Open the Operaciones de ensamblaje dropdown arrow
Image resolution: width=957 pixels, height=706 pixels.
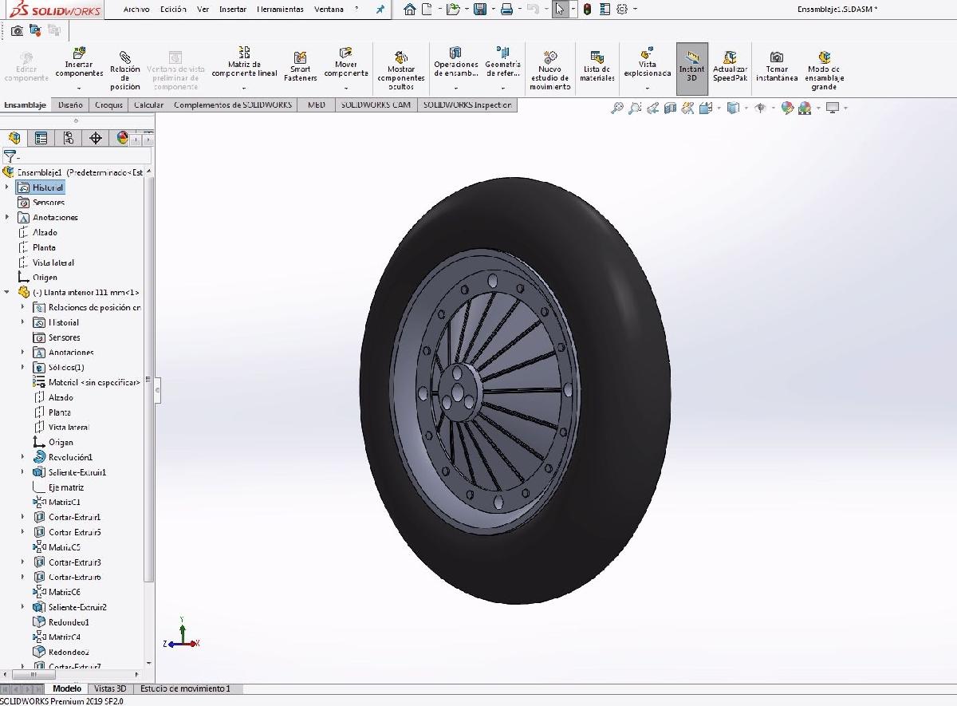[456, 88]
